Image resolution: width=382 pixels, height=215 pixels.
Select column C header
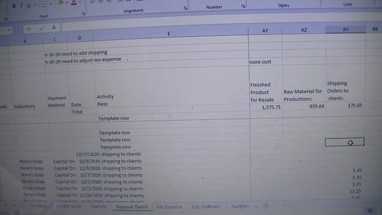[x=54, y=39]
